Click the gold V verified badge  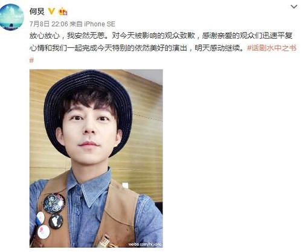click(x=51, y=11)
